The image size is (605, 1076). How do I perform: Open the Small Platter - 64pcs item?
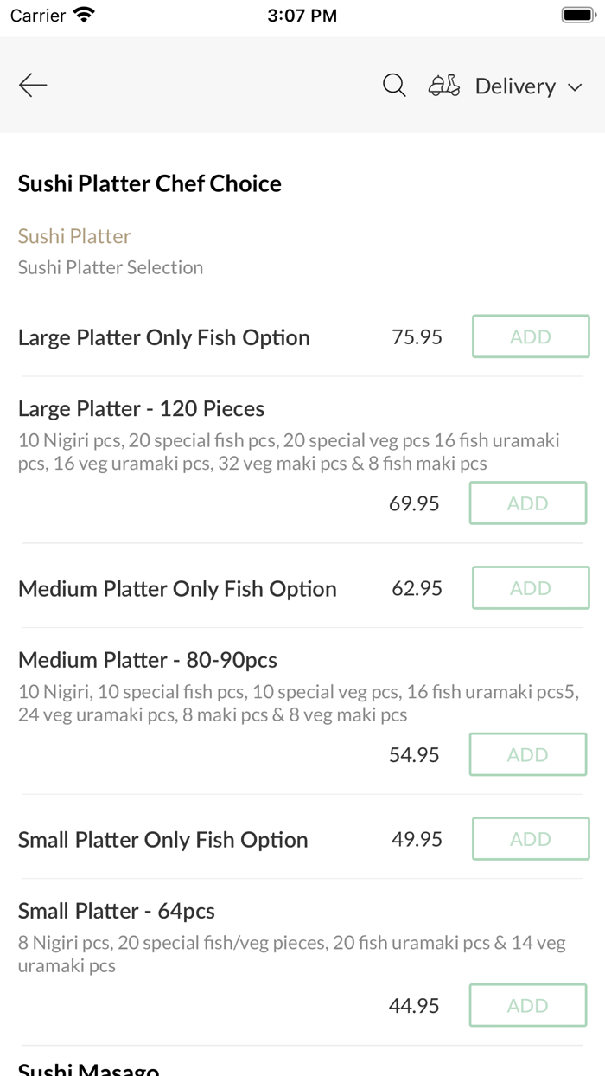click(x=117, y=911)
